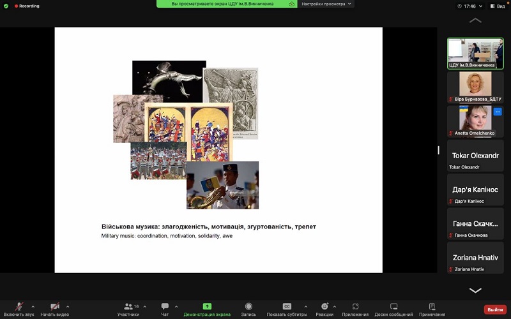Expand reactions options arrow
Image resolution: width=511 pixels, height=319 pixels.
pos(335,307)
